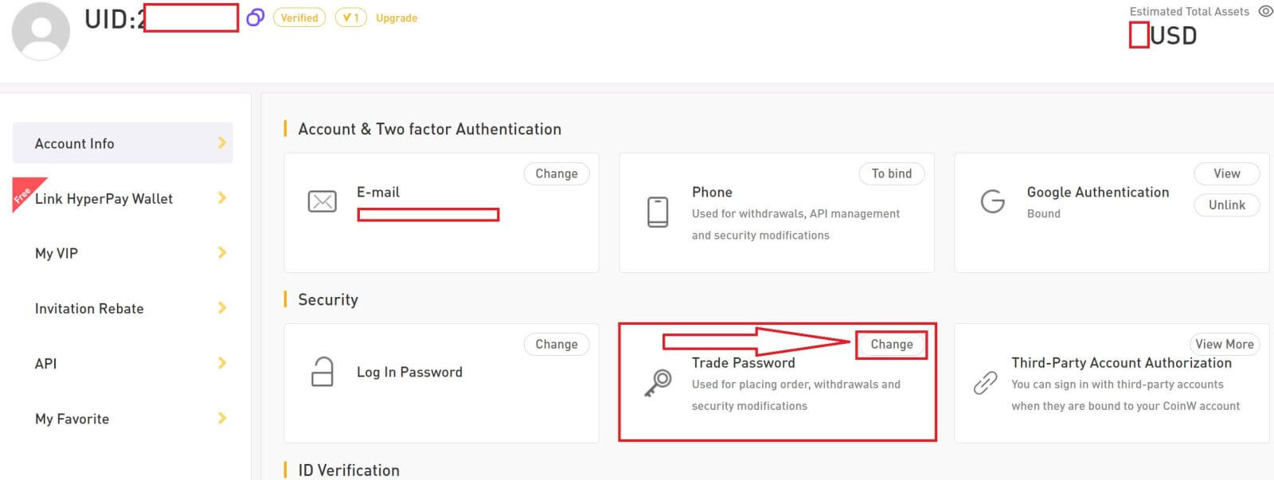Click the Google Authentication G icon
The image size is (1274, 480).
coord(992,201)
